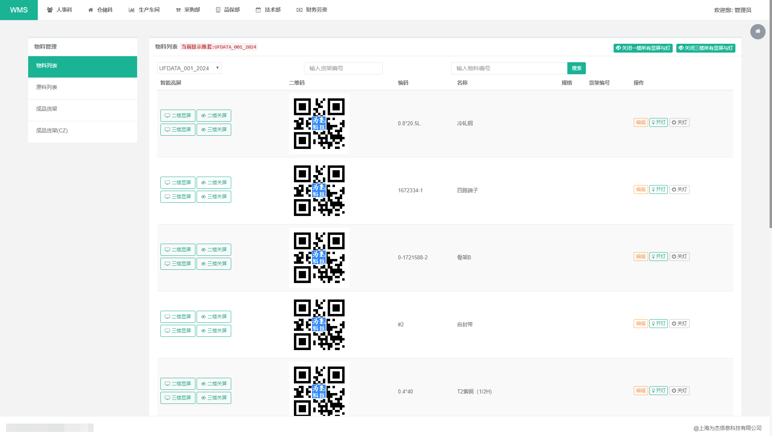Click 二楼显屏 for 四路端子 row
This screenshot has height=436, width=772.
pos(178,183)
